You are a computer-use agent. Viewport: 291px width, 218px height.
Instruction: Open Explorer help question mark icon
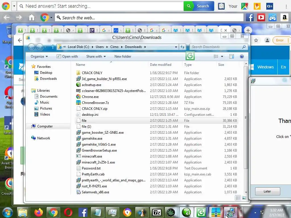click(242, 56)
